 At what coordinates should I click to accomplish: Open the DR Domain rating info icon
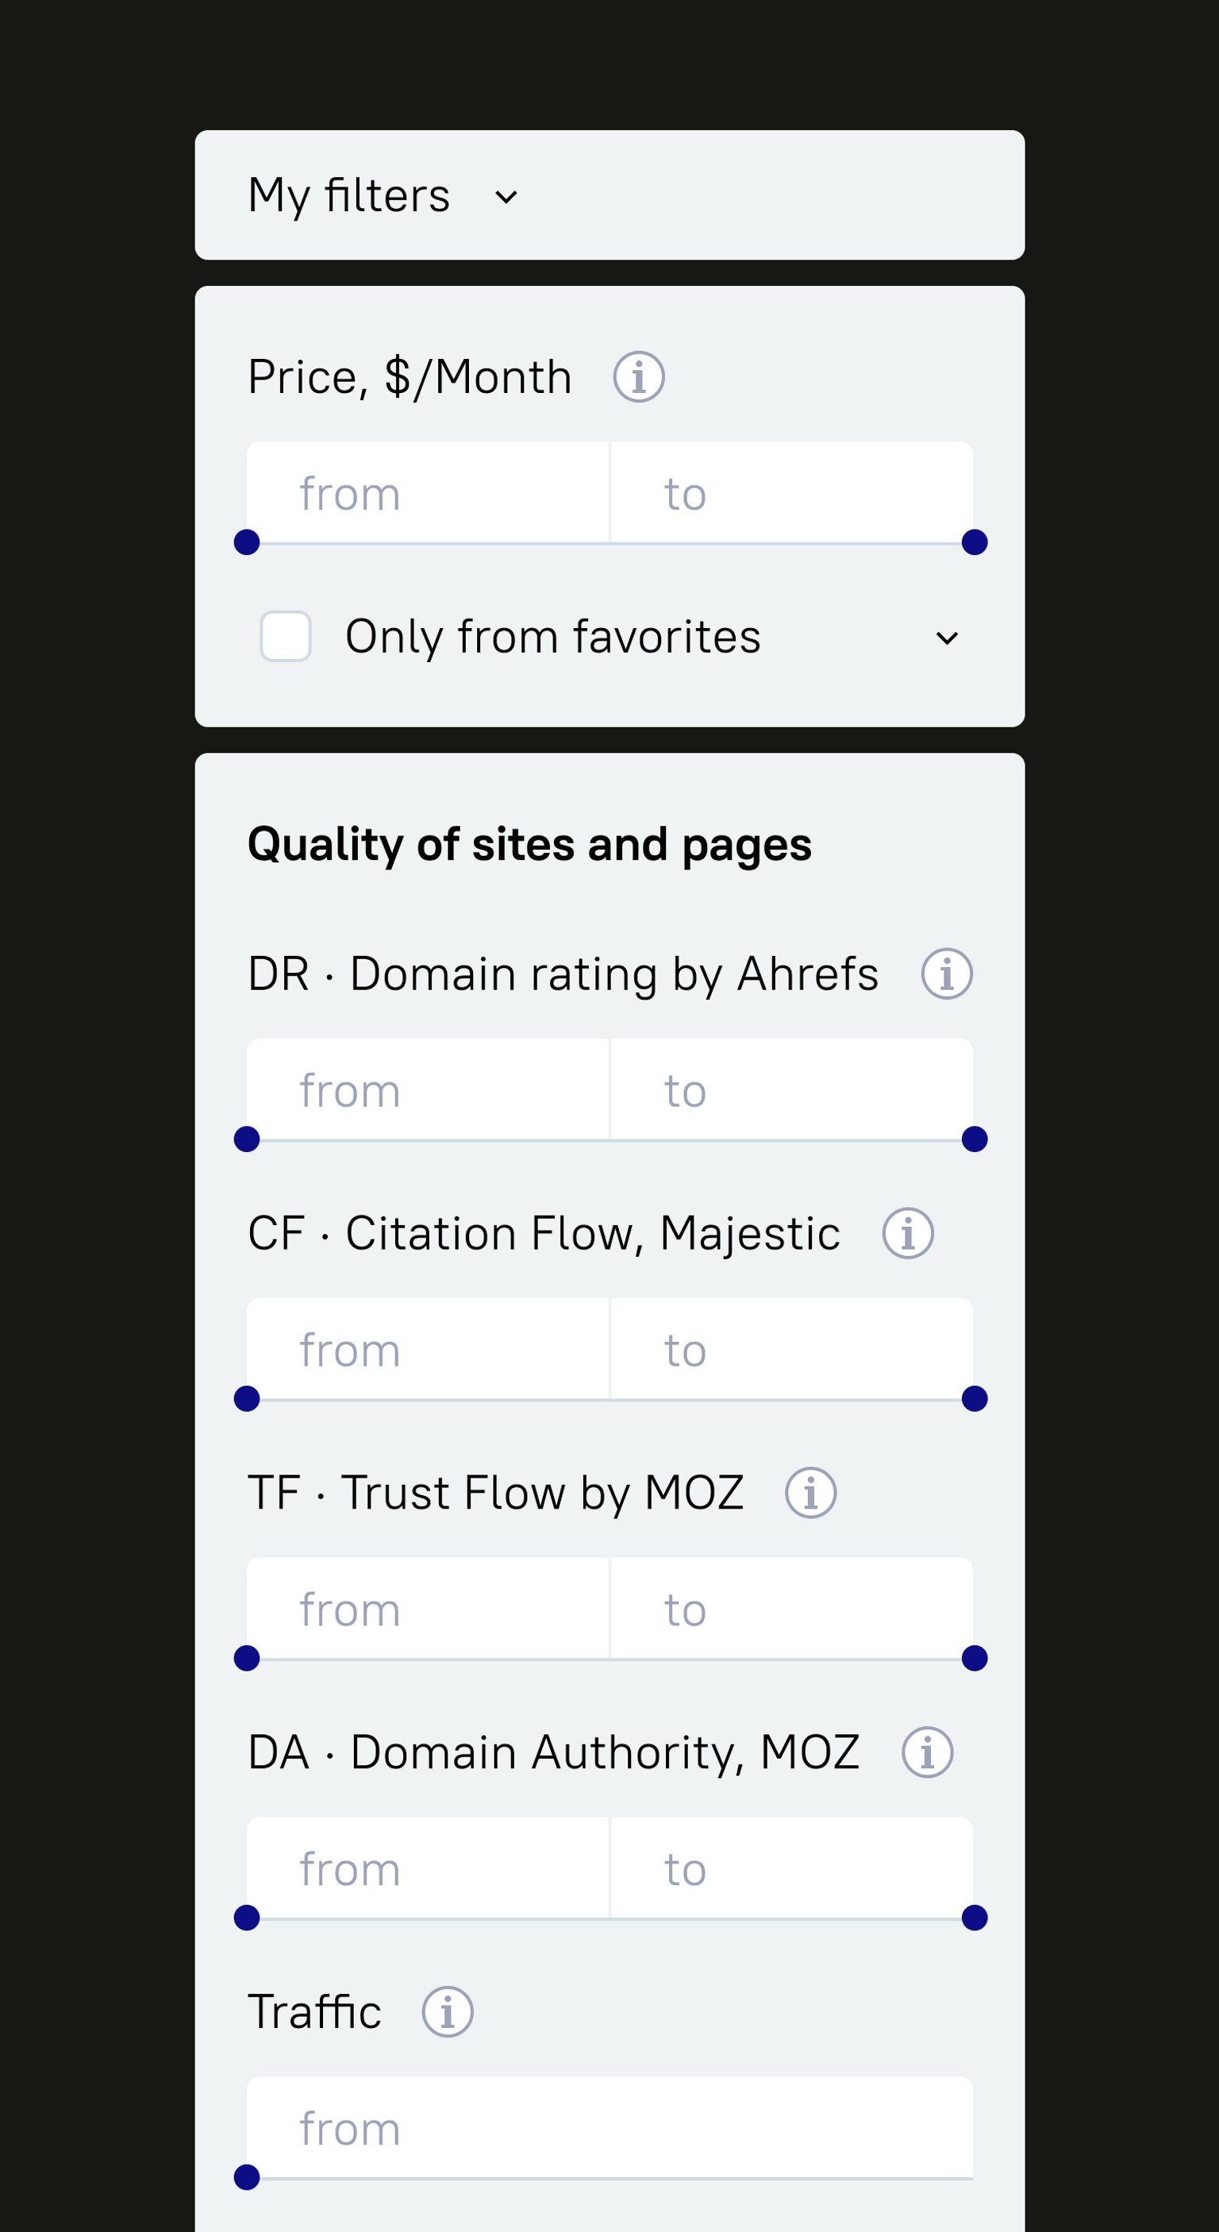click(x=946, y=973)
